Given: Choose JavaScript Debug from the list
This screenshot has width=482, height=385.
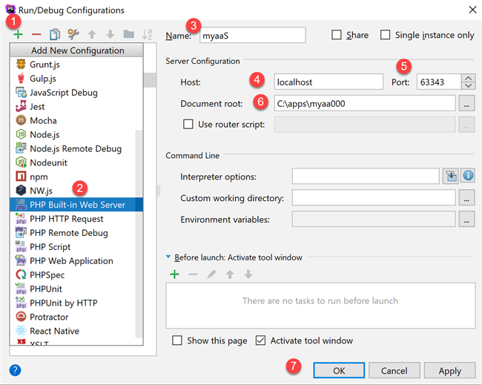Looking at the screenshot, I should (x=76, y=93).
